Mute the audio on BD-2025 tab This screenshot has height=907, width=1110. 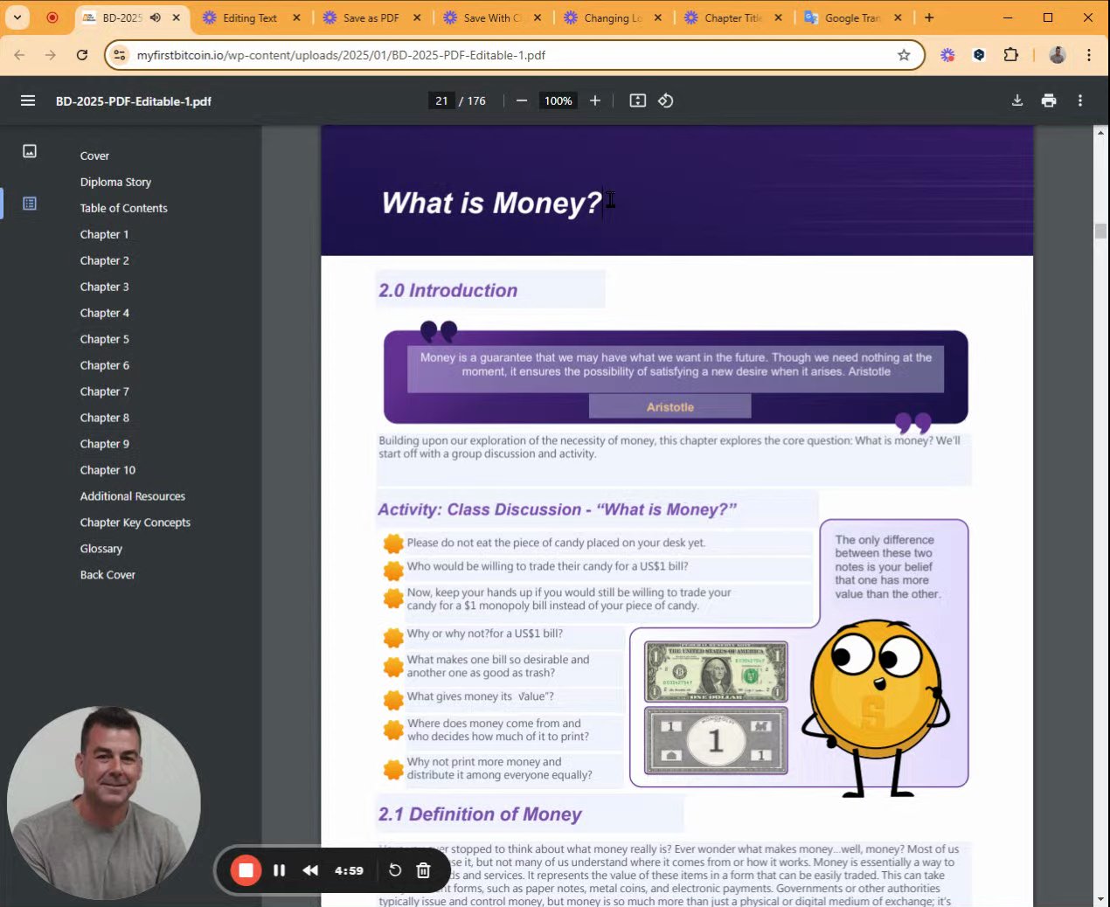tap(155, 17)
